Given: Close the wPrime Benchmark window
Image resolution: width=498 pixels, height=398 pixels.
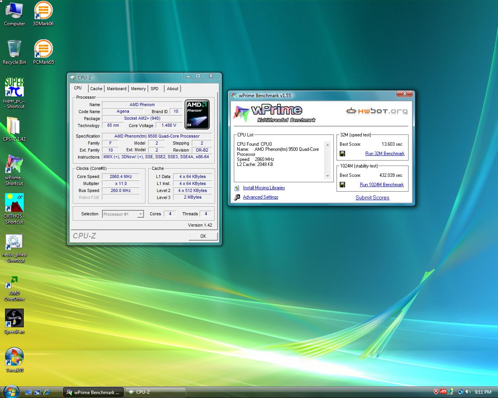Looking at the screenshot, I should (x=405, y=94).
